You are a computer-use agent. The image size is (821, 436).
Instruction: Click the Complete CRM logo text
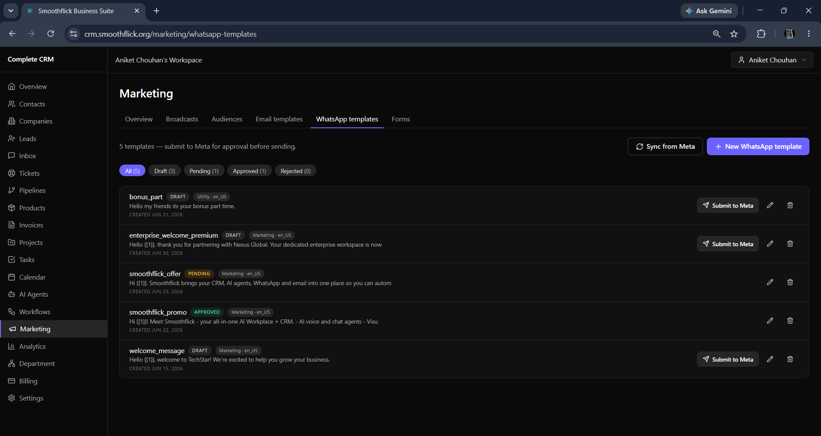(31, 59)
